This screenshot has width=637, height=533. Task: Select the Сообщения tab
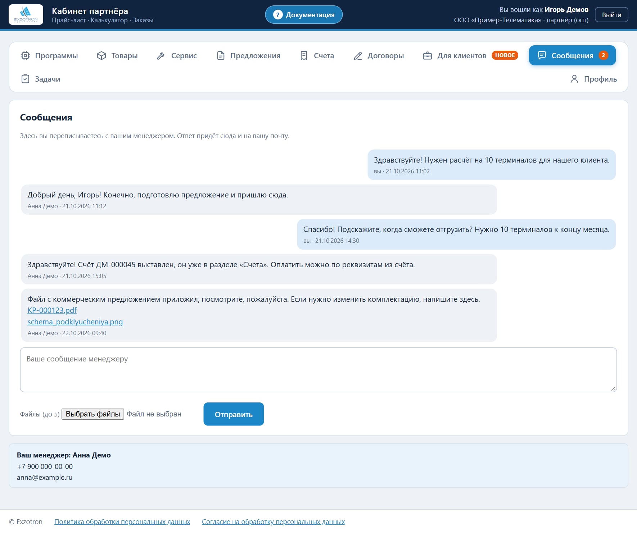coord(572,55)
